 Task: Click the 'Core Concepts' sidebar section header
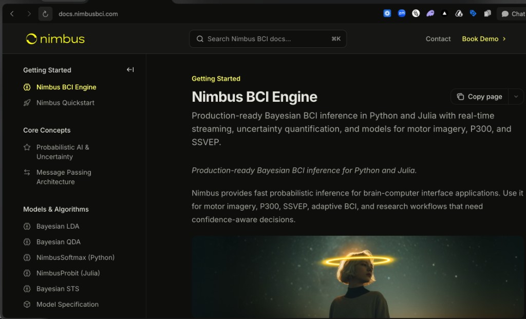(x=47, y=130)
